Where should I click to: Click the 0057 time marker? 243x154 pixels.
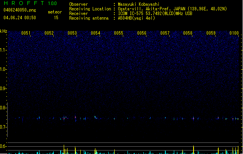coord(165,33)
